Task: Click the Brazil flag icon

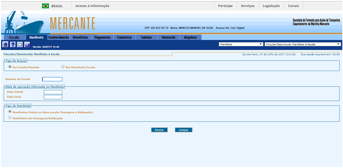Action: 45,6
